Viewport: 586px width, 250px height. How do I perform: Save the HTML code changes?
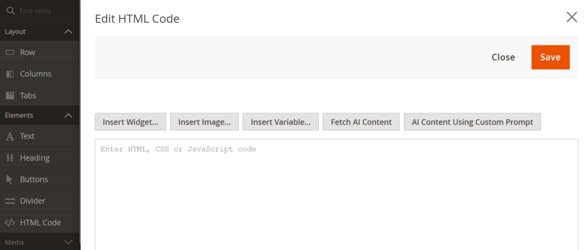[550, 57]
